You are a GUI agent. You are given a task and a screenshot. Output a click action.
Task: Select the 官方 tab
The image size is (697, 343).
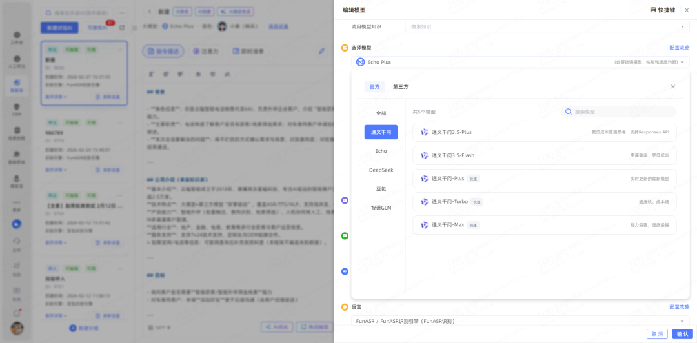click(x=374, y=87)
